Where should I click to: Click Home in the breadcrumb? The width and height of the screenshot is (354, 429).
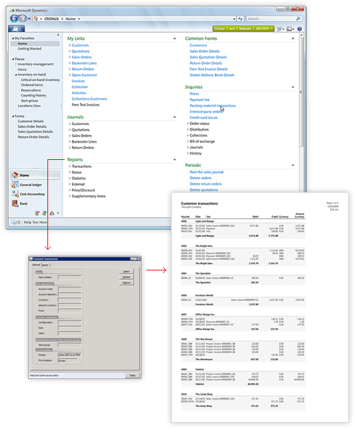click(x=70, y=19)
